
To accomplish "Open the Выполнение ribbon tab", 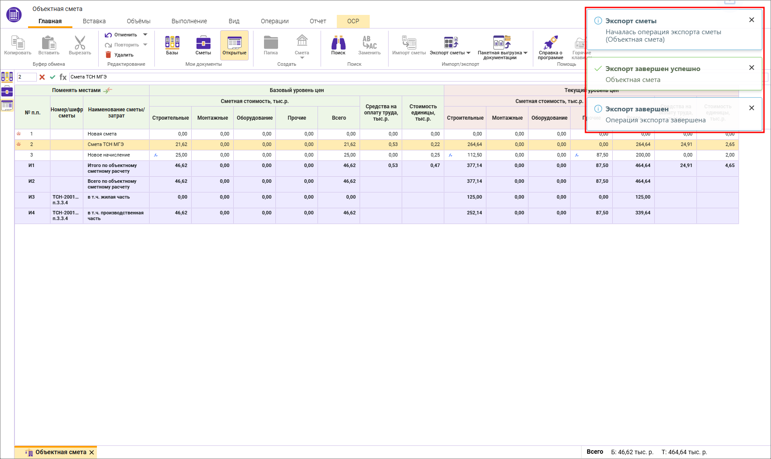I will pos(189,21).
